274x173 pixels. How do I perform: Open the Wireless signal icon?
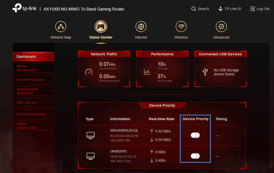pos(181,26)
